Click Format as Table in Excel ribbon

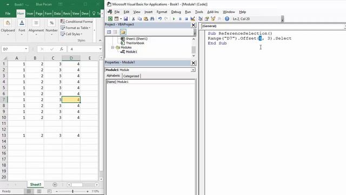(76, 28)
